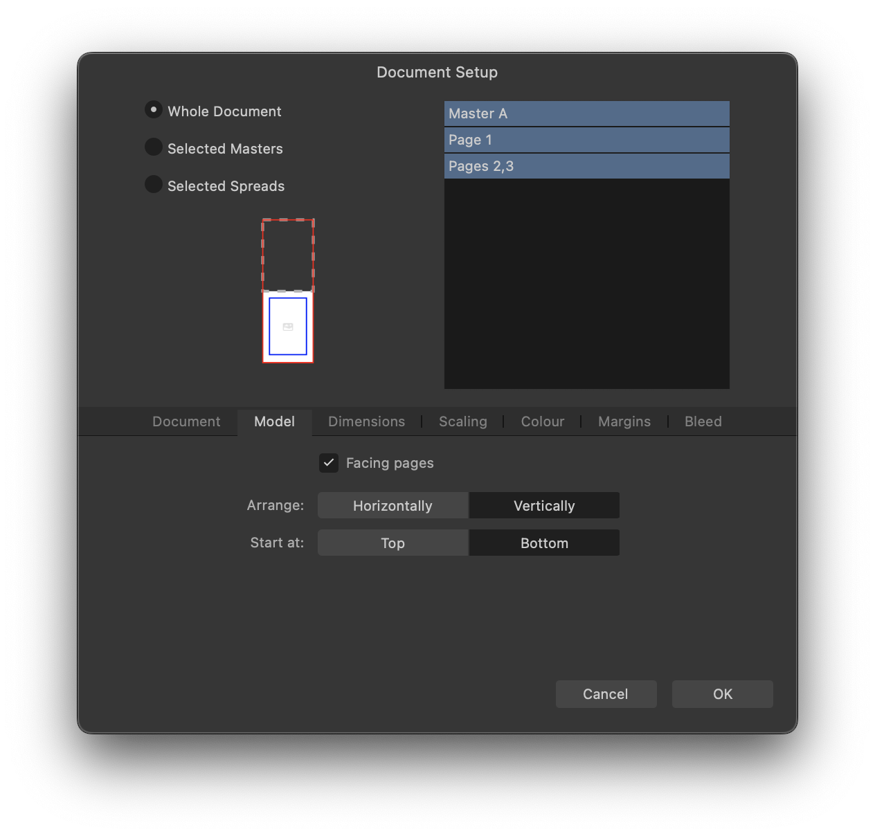Viewport: 875px width, 836px height.
Task: Set Start at to Top
Action: coord(393,543)
